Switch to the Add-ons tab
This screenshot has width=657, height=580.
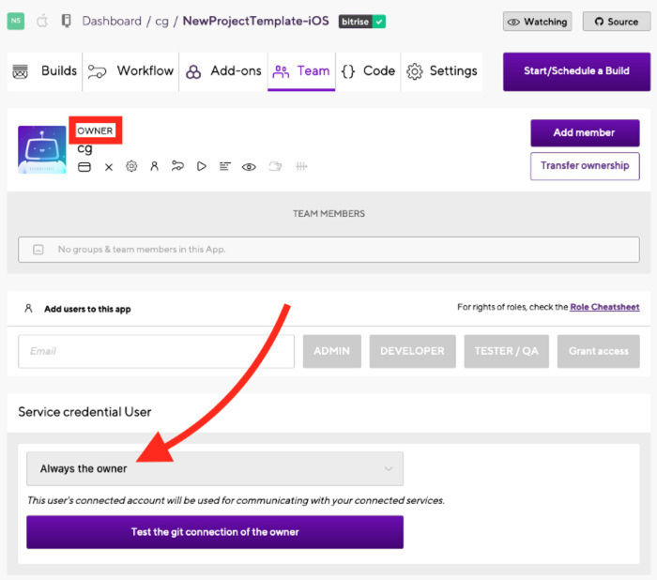pyautogui.click(x=223, y=71)
